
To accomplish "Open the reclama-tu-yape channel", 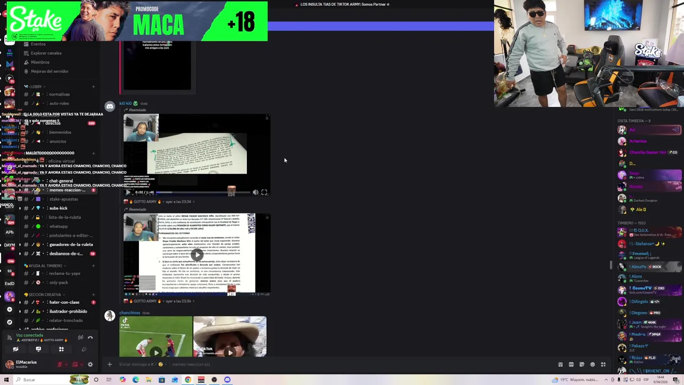I will [59, 273].
